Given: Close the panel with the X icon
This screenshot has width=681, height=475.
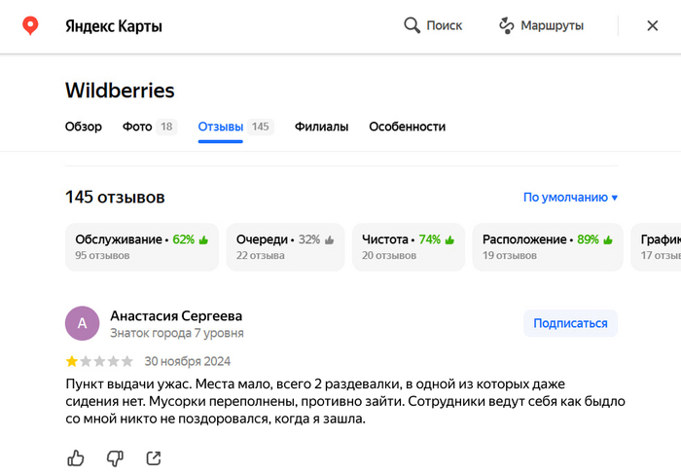Looking at the screenshot, I should 653,25.
